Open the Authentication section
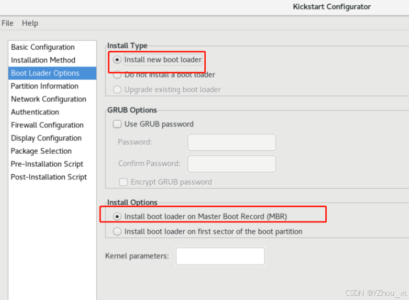Viewport: 409px width, 300px height. click(35, 112)
